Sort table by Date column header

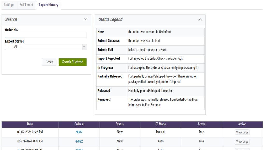point(30,124)
